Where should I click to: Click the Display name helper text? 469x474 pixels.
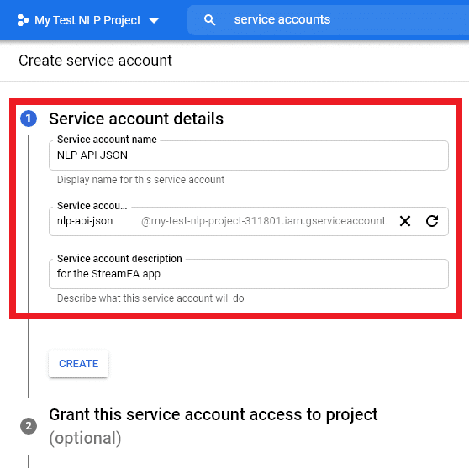[x=140, y=180]
